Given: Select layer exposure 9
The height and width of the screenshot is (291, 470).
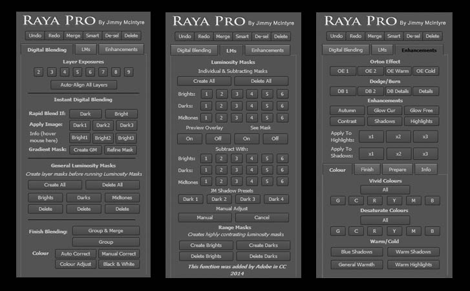Looking at the screenshot, I should 129,72.
